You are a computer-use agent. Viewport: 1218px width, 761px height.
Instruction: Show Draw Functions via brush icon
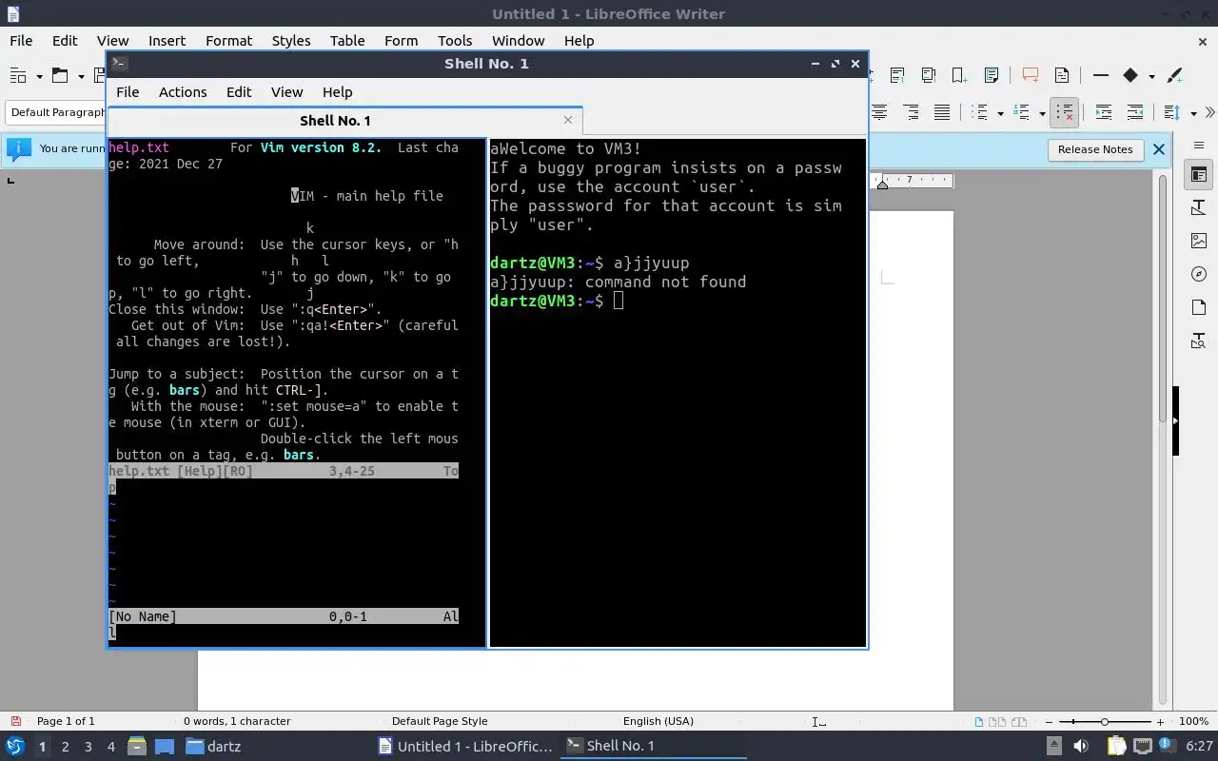(1174, 75)
